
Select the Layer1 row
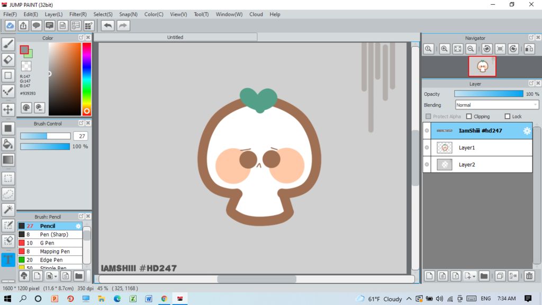pyautogui.click(x=477, y=148)
